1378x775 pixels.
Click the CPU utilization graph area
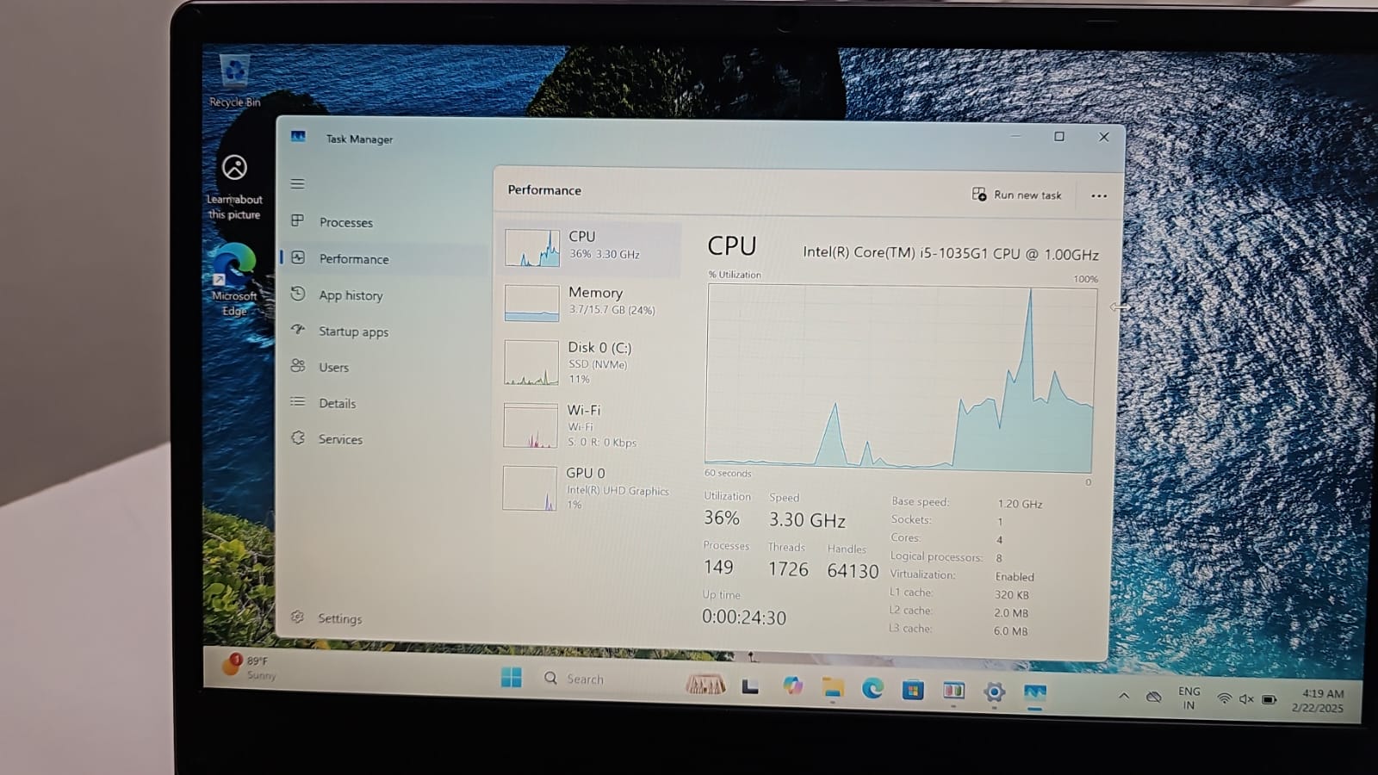[900, 377]
